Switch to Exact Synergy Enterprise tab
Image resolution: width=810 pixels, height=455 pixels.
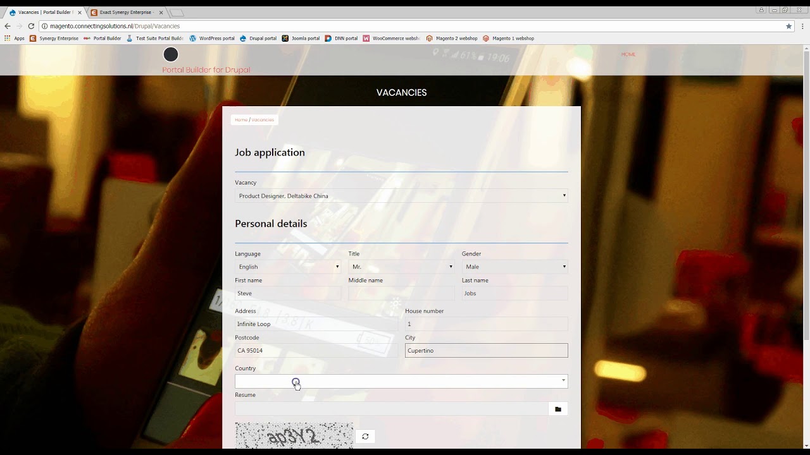coord(126,13)
